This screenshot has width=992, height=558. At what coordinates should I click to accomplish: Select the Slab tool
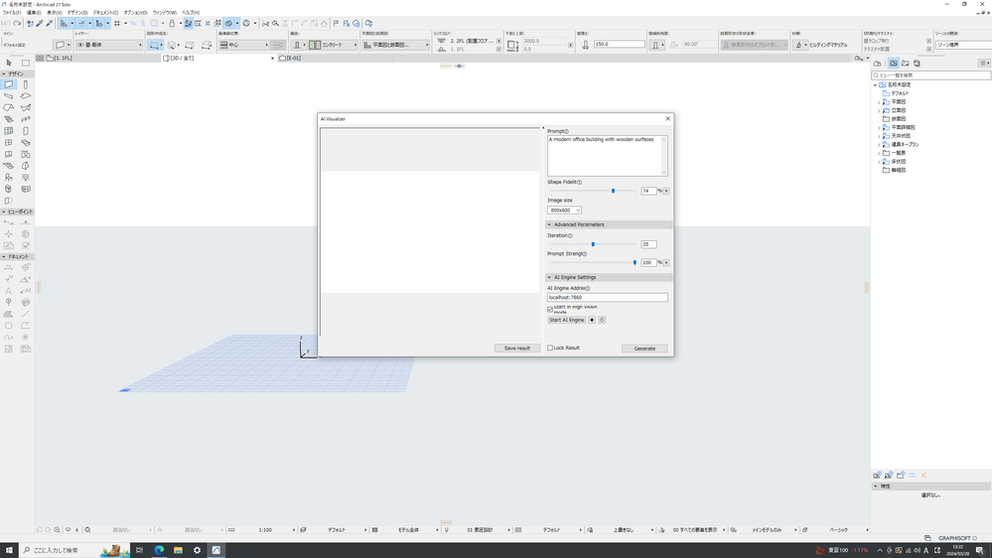(25, 96)
